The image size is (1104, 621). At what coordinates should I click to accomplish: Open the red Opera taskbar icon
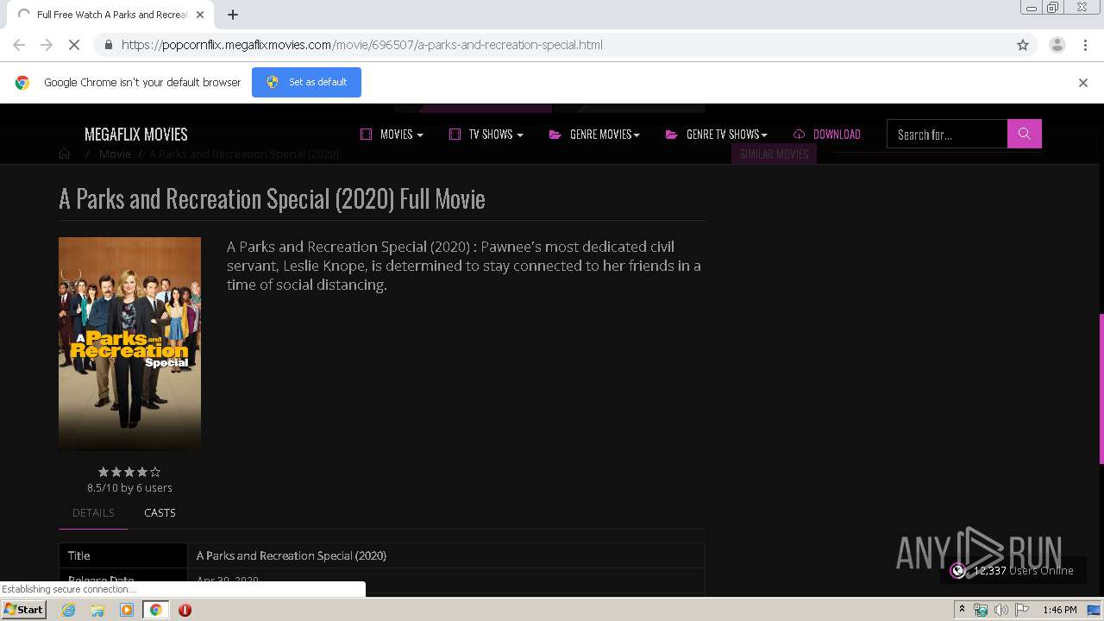coord(185,610)
